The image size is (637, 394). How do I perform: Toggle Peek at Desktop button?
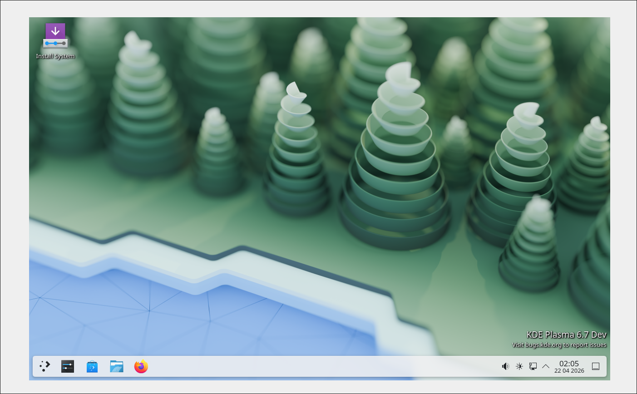pyautogui.click(x=596, y=366)
